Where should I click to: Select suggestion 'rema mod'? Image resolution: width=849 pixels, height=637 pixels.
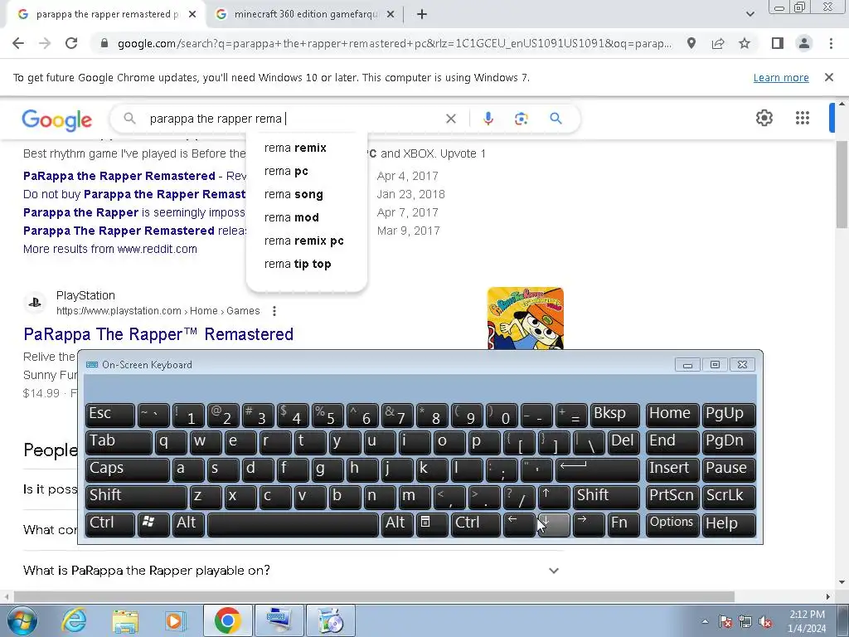pos(291,218)
